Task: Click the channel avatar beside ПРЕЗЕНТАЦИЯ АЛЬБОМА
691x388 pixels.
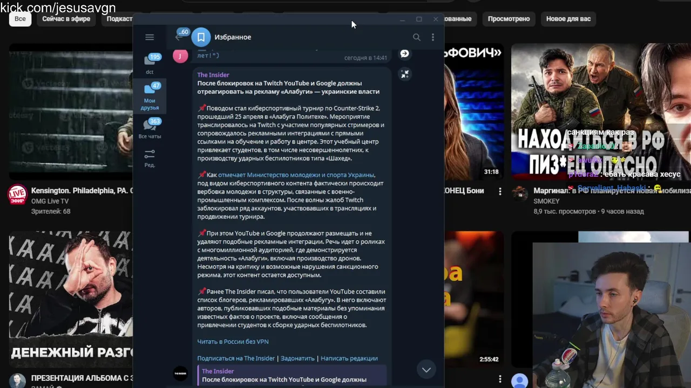Action: click(17, 381)
